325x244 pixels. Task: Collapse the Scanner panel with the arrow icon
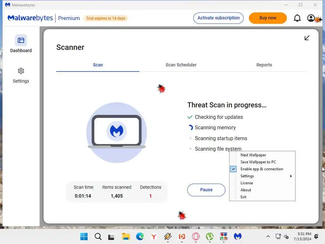(x=307, y=38)
